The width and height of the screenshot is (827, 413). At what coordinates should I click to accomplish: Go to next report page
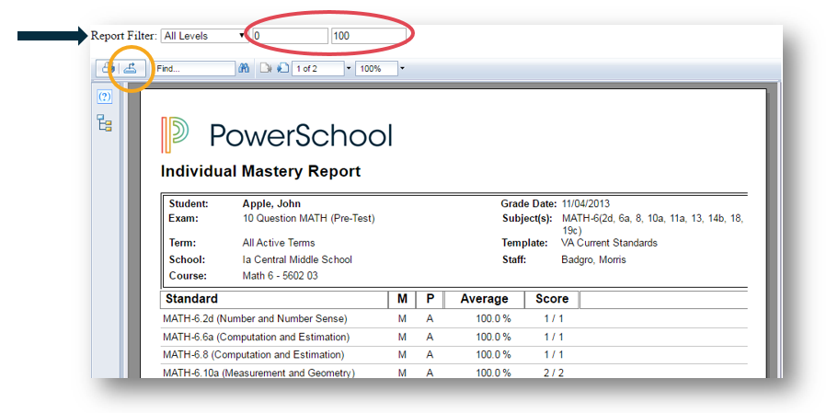282,69
